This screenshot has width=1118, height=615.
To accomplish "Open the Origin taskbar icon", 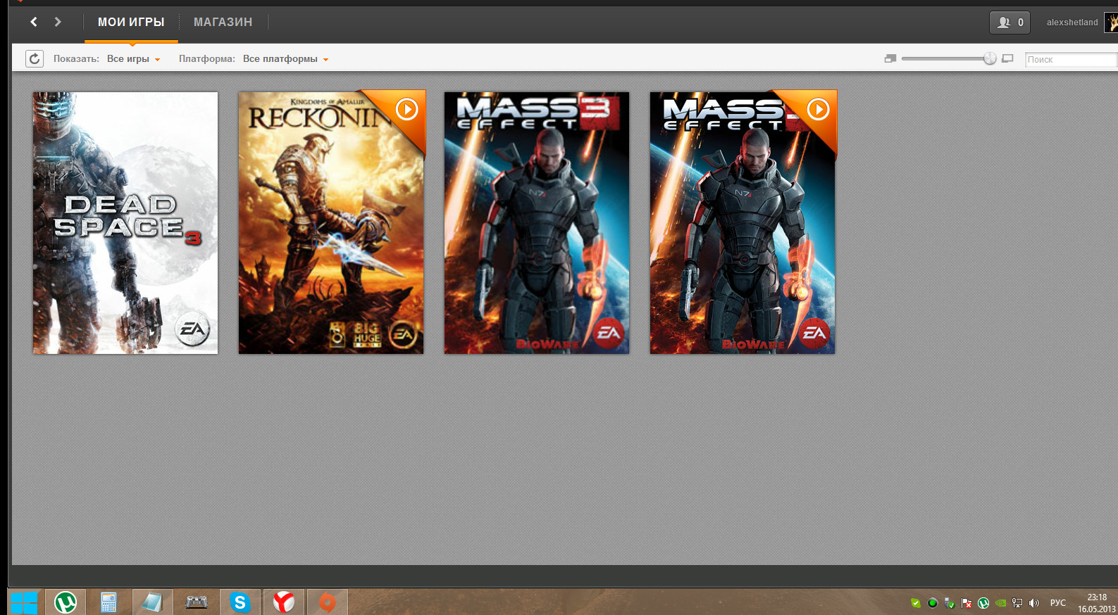I will (328, 602).
